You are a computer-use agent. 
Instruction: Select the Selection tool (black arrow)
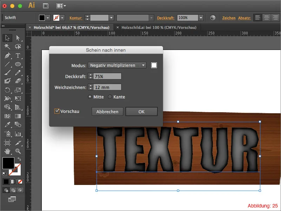[7, 38]
